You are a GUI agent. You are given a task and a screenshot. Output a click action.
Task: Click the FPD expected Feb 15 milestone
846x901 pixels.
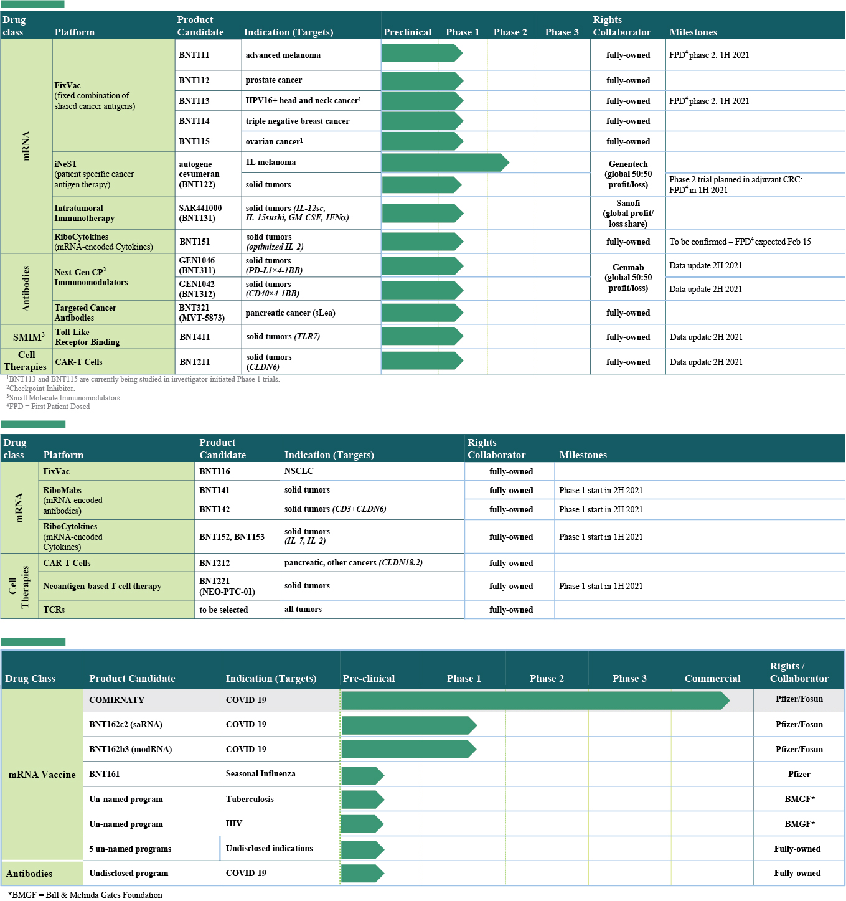[x=740, y=242]
